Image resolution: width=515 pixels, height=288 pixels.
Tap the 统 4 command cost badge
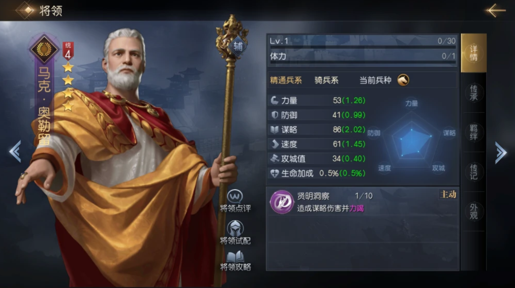coord(68,51)
